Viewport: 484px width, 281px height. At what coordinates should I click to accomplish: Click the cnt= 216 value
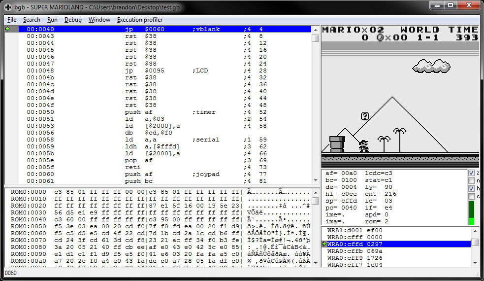[381, 194]
